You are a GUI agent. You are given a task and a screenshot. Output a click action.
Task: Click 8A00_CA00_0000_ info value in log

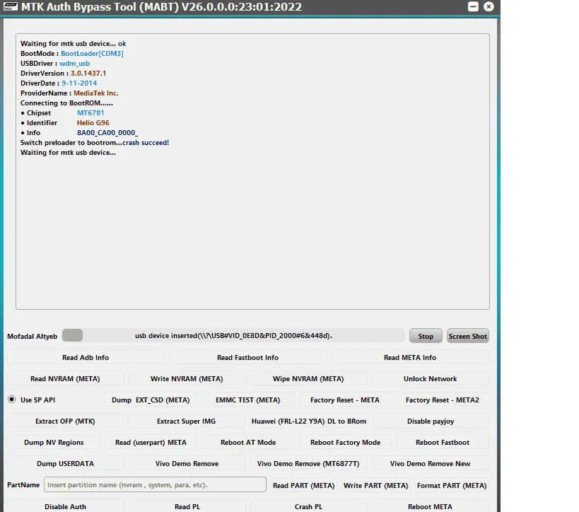[107, 133]
